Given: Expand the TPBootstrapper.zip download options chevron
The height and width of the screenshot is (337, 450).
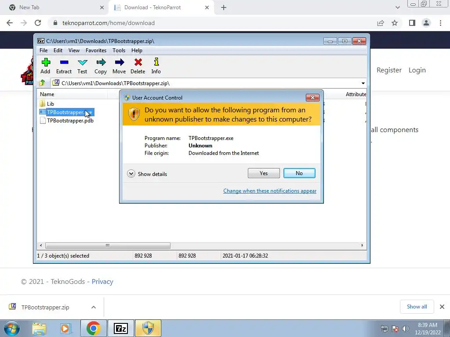Looking at the screenshot, I should coord(94,307).
